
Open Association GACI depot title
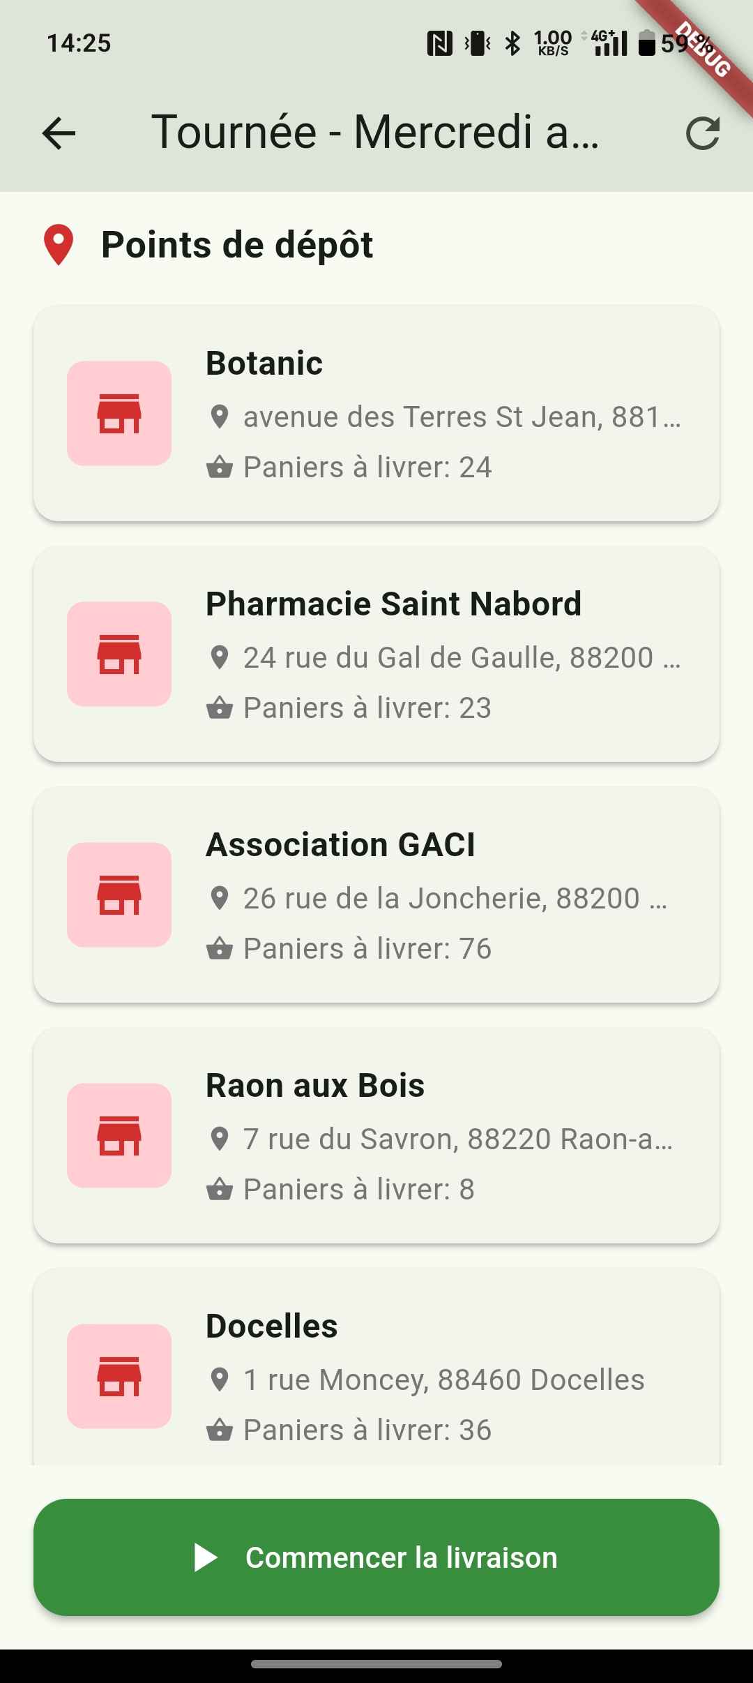pos(340,844)
